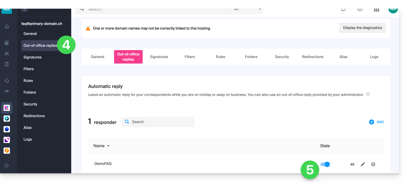Image resolution: width=408 pixels, height=182 pixels.
Task: Delete the DemoFAQ responder
Action: click(x=373, y=164)
